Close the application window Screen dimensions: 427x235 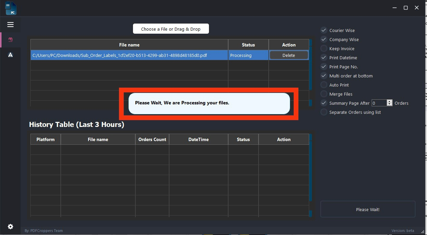click(x=417, y=8)
